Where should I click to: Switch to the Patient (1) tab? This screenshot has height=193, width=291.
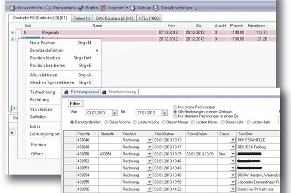pyautogui.click(x=82, y=18)
